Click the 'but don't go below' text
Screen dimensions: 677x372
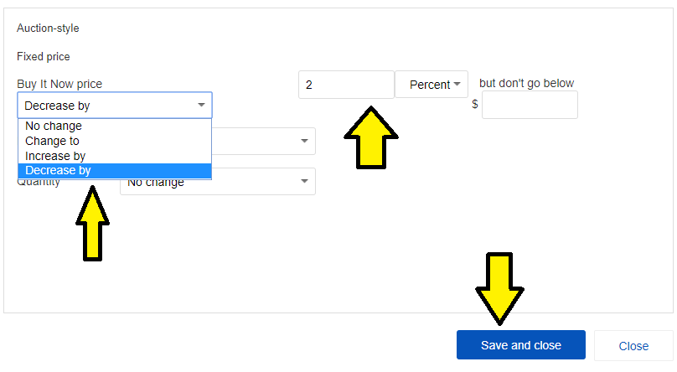pos(526,83)
